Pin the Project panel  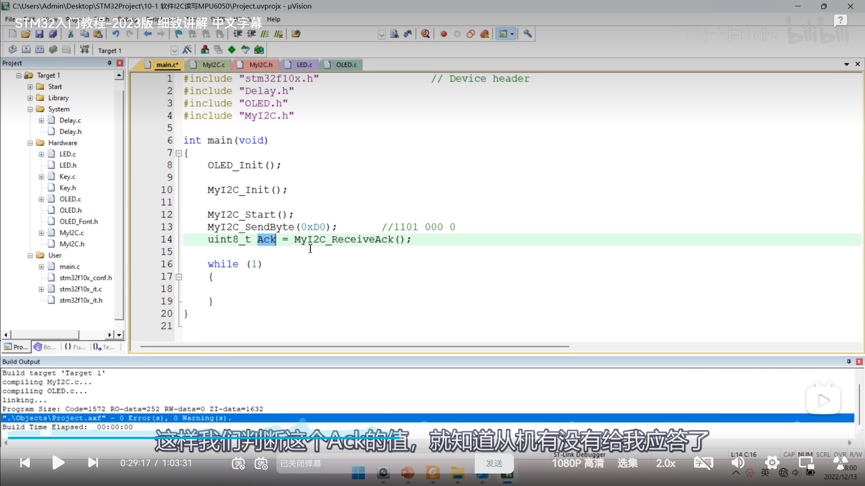pyautogui.click(x=109, y=63)
